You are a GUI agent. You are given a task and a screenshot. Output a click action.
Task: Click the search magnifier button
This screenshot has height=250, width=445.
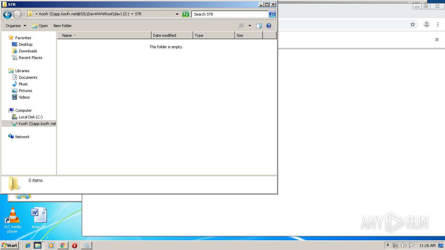272,14
